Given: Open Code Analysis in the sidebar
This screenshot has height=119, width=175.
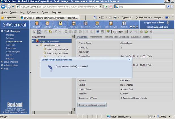Looking at the screenshot, I should (13, 52).
